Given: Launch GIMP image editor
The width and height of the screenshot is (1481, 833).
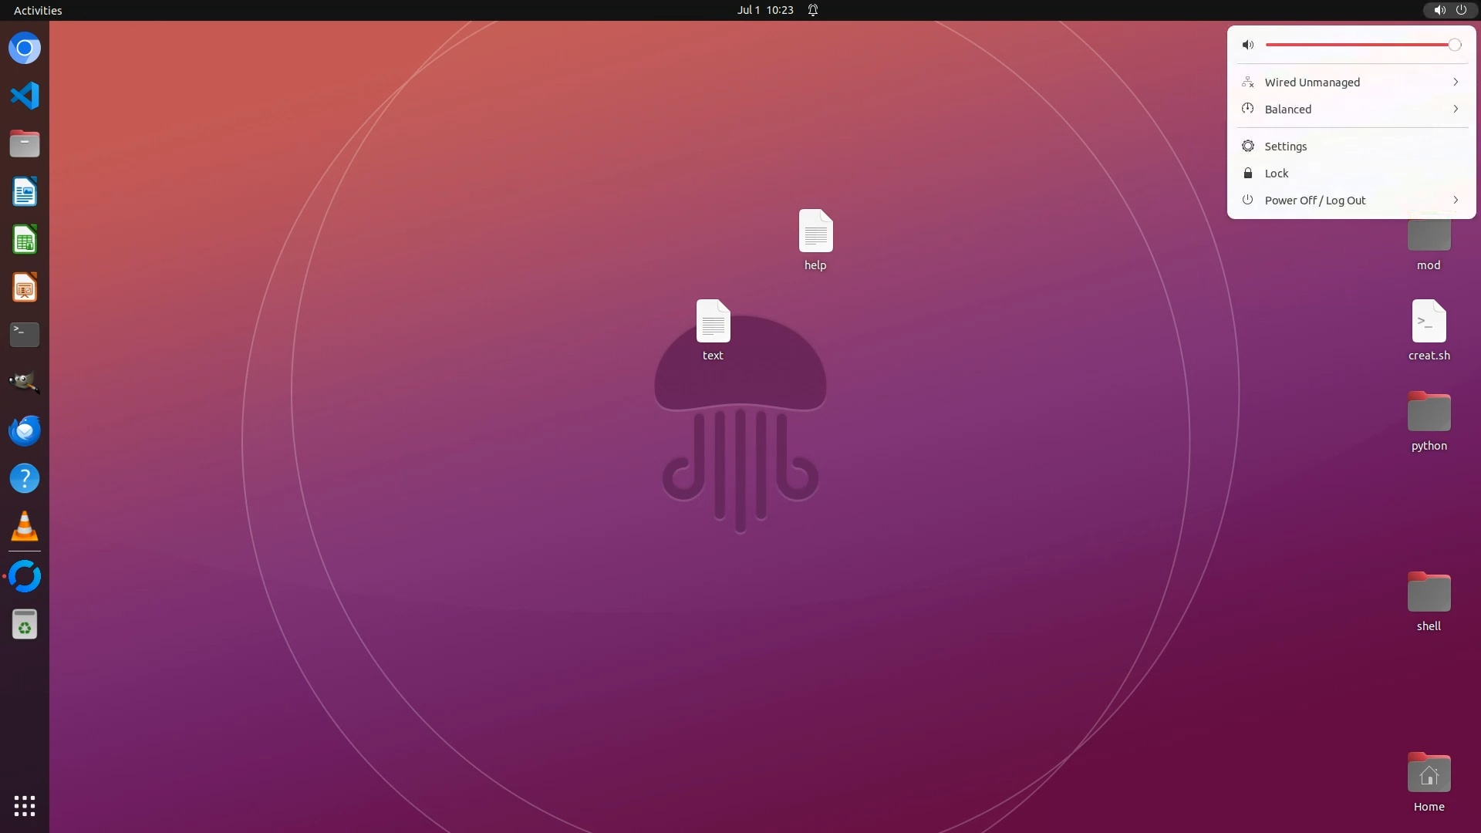Looking at the screenshot, I should [25, 383].
